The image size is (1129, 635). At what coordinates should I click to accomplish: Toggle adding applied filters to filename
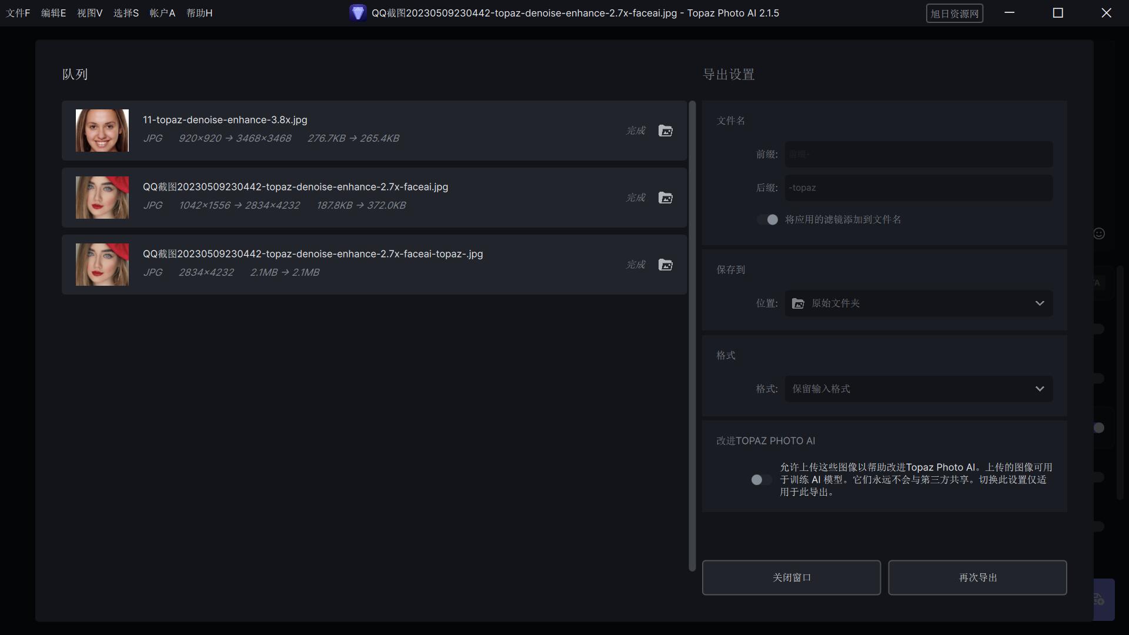[x=767, y=219]
